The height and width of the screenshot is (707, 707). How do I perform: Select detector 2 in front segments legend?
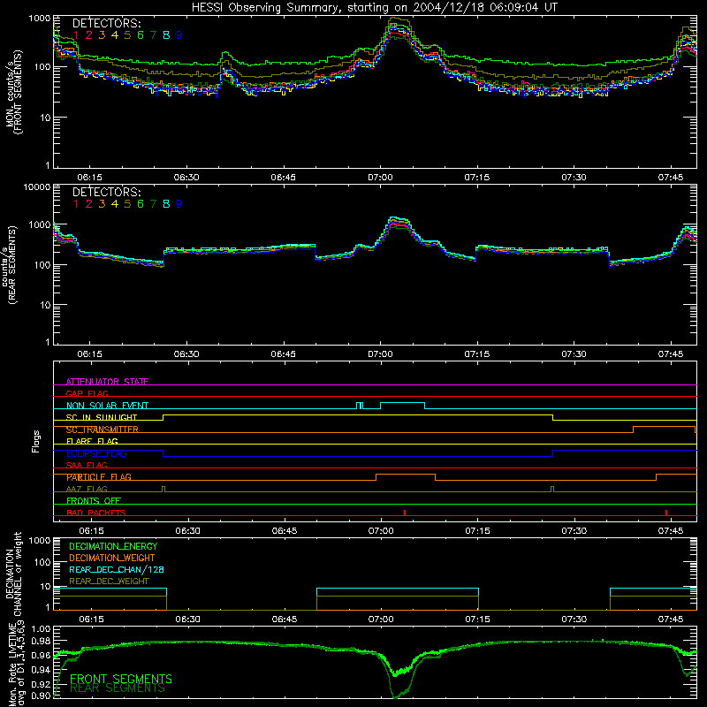89,35
